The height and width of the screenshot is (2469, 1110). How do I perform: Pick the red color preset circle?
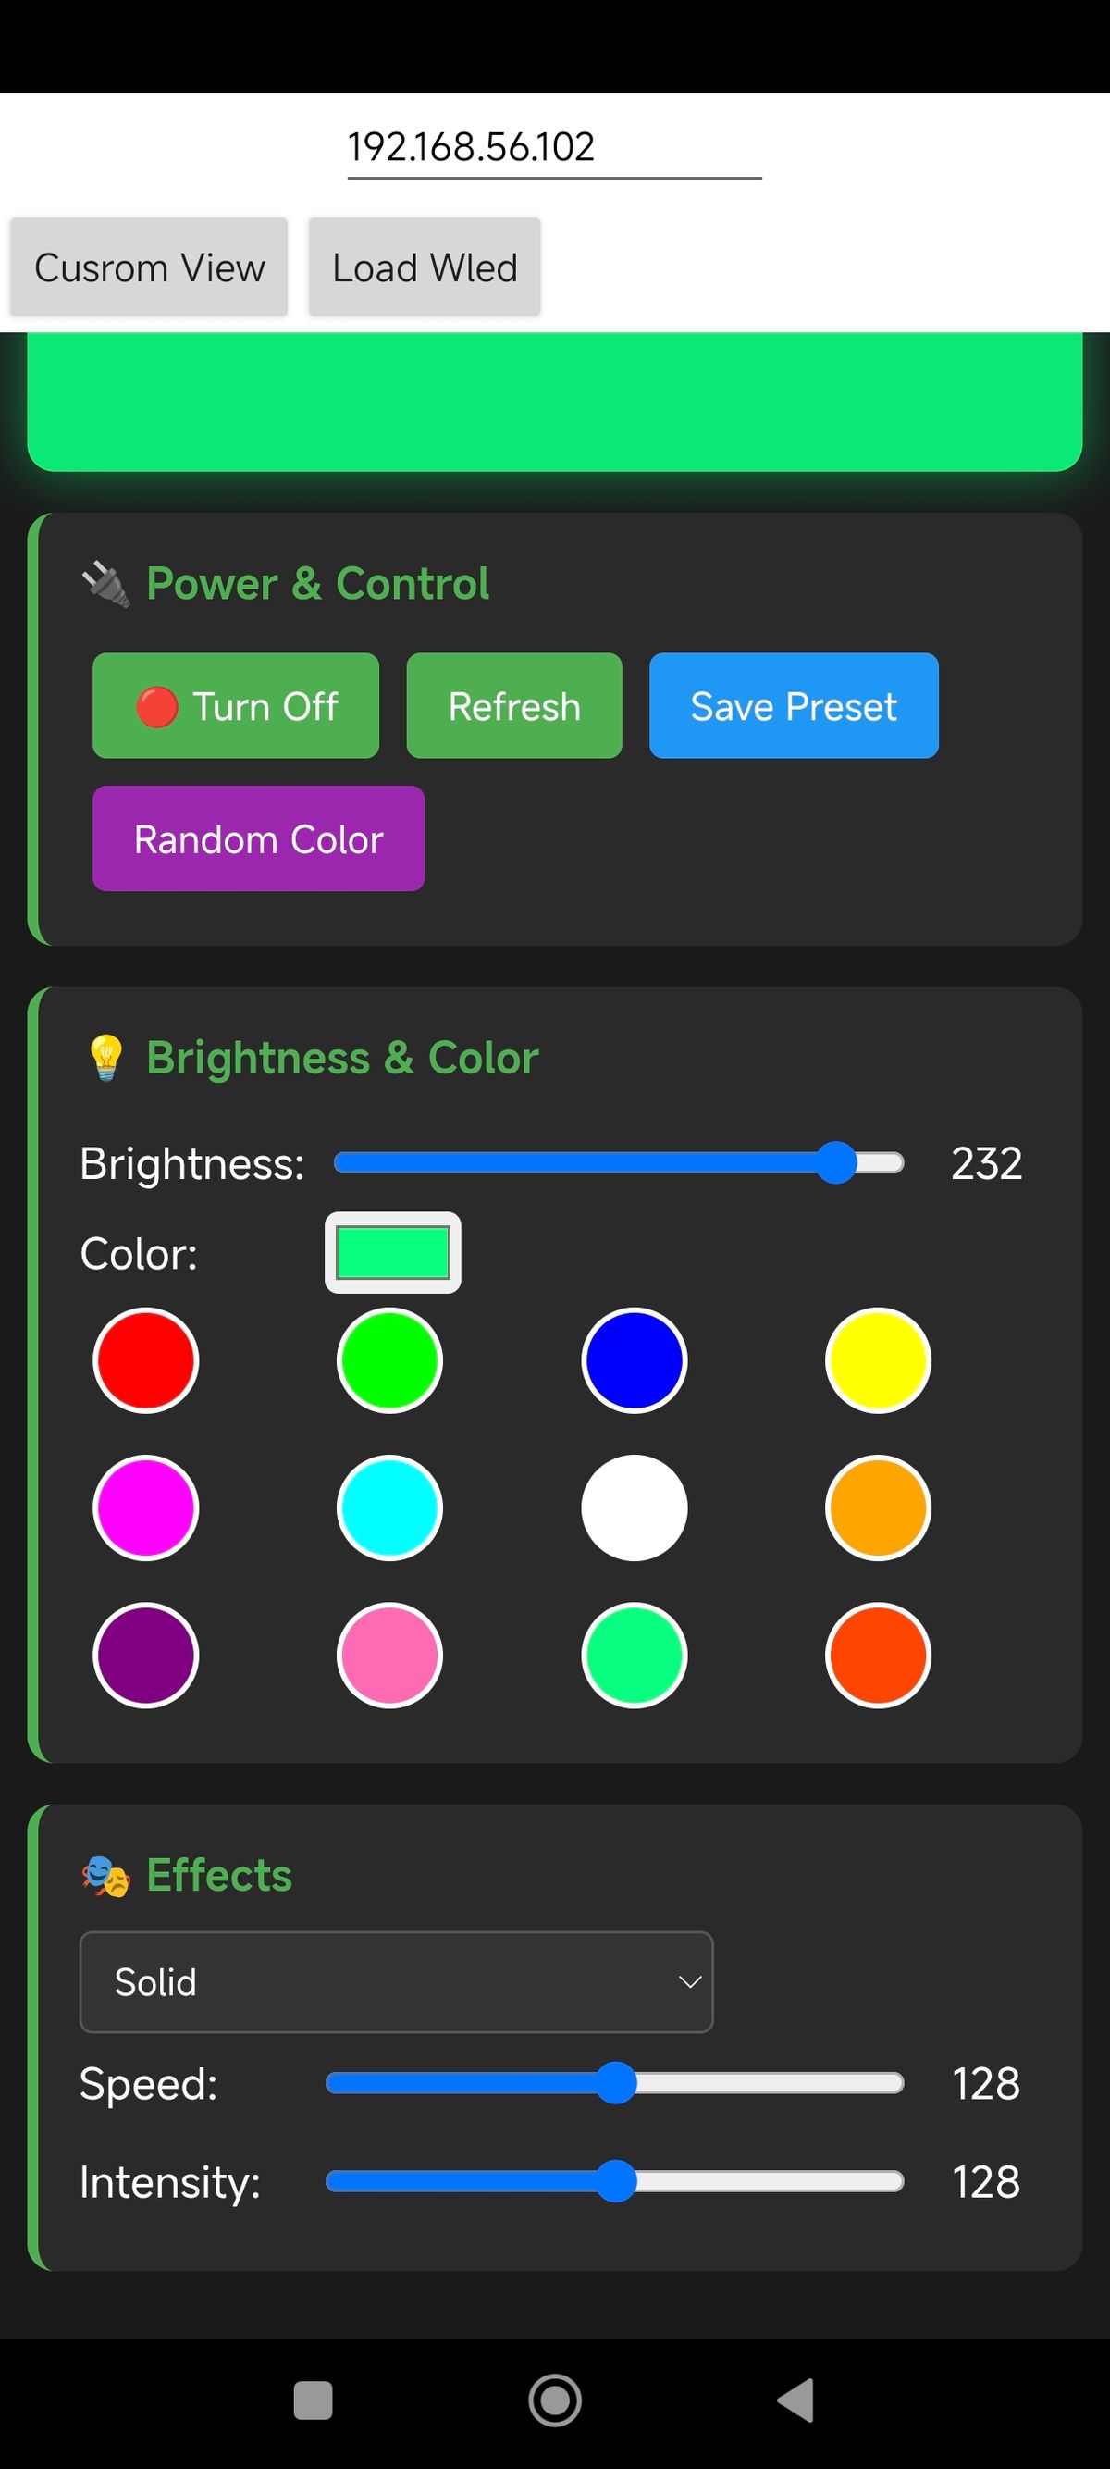point(145,1360)
